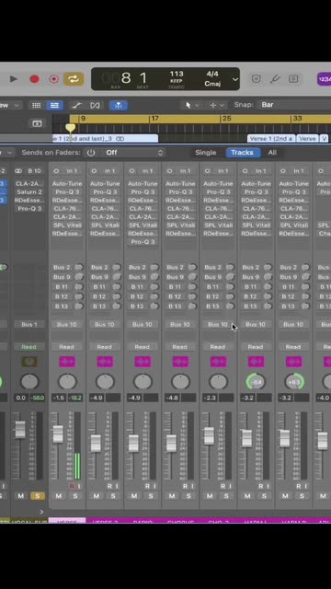331x589 pixels.
Task: Enable Flex with the bowtie icon
Action: click(x=95, y=105)
